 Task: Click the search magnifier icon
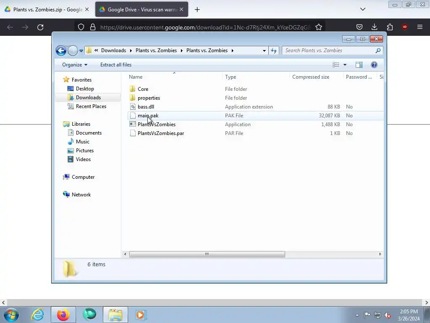pyautogui.click(x=378, y=50)
